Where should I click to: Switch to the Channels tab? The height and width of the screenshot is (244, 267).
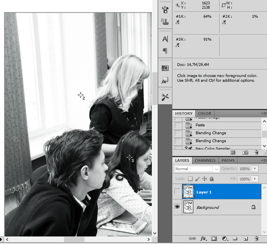(205, 161)
